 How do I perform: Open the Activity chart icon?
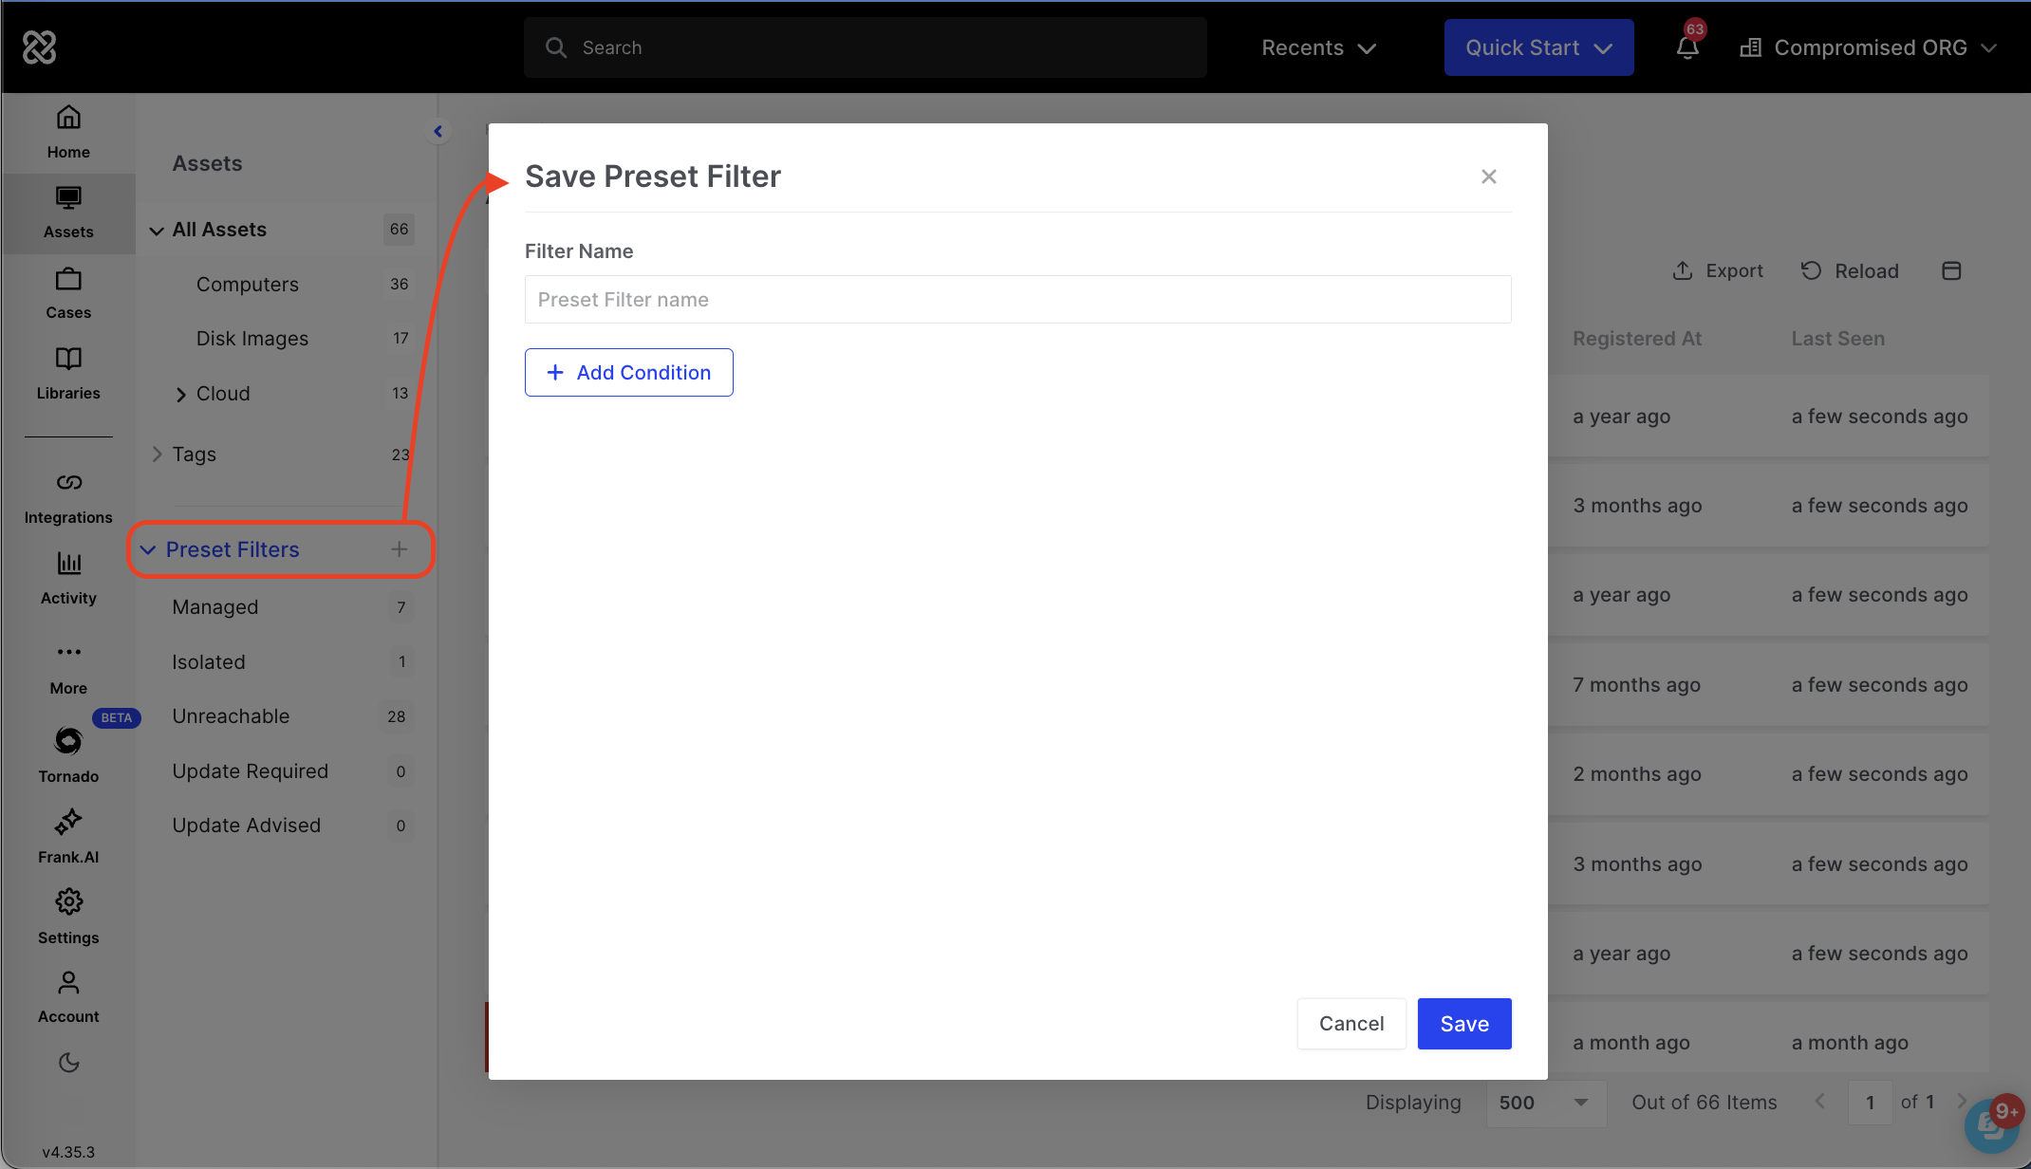68,564
